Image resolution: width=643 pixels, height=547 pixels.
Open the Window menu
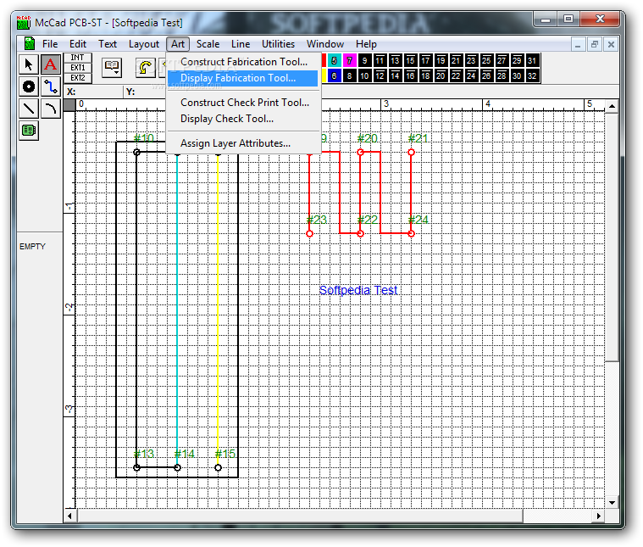click(x=325, y=44)
